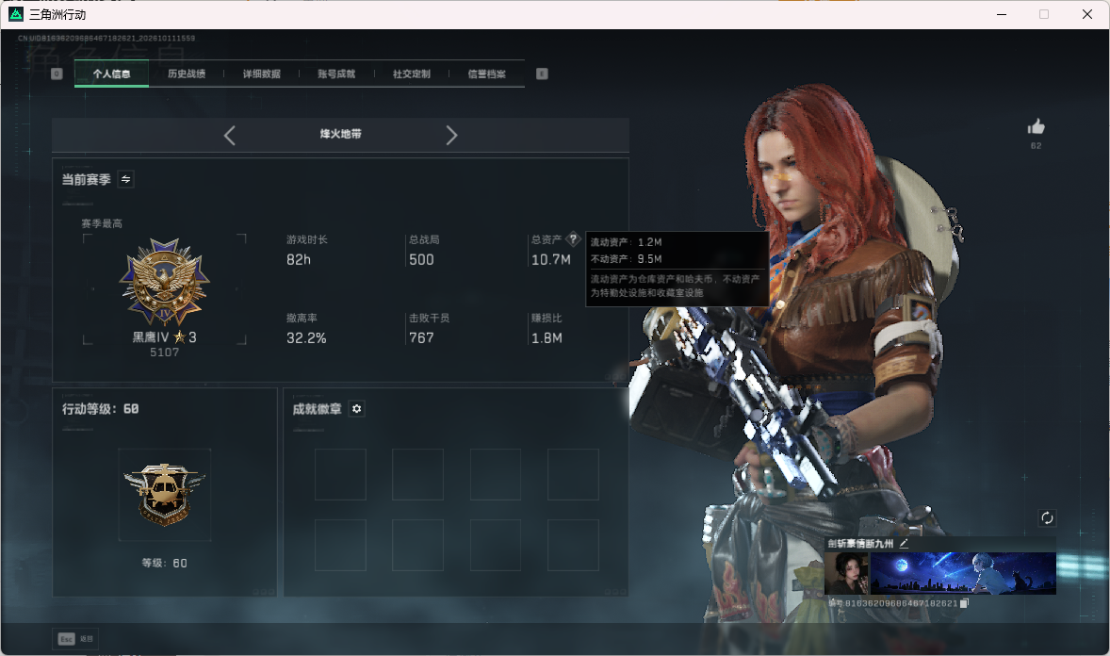The image size is (1110, 656).
Task: Click the 行动等级 heading
Action: click(101, 409)
